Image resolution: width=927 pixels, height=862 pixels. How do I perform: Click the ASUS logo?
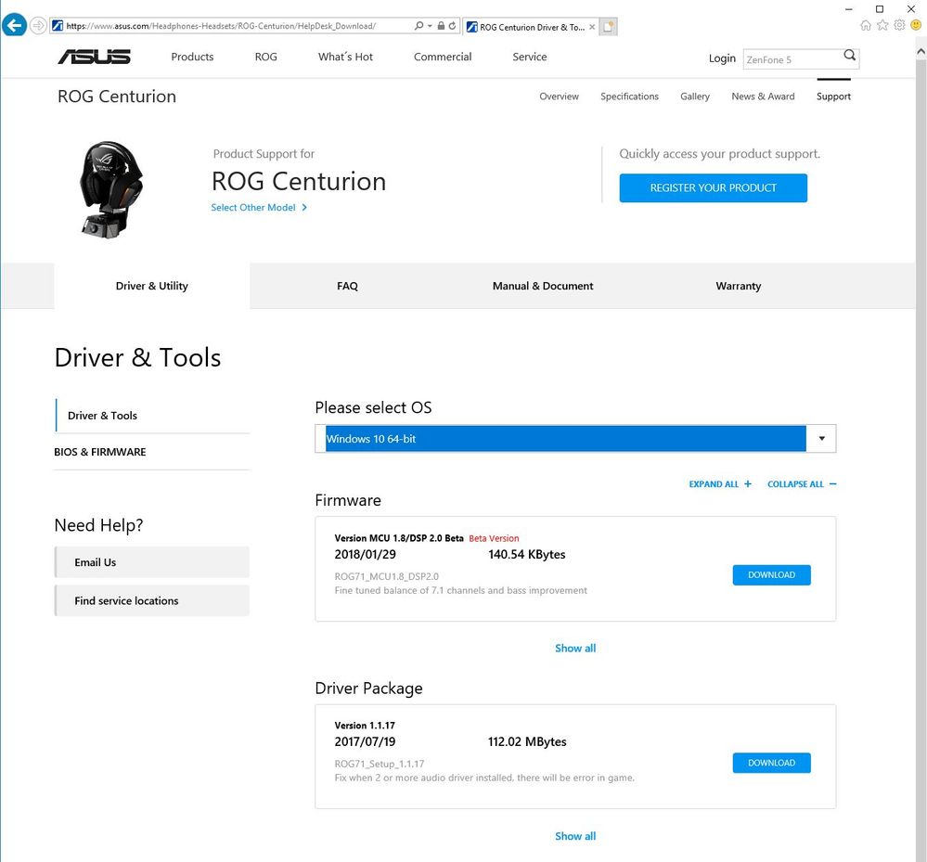(95, 57)
